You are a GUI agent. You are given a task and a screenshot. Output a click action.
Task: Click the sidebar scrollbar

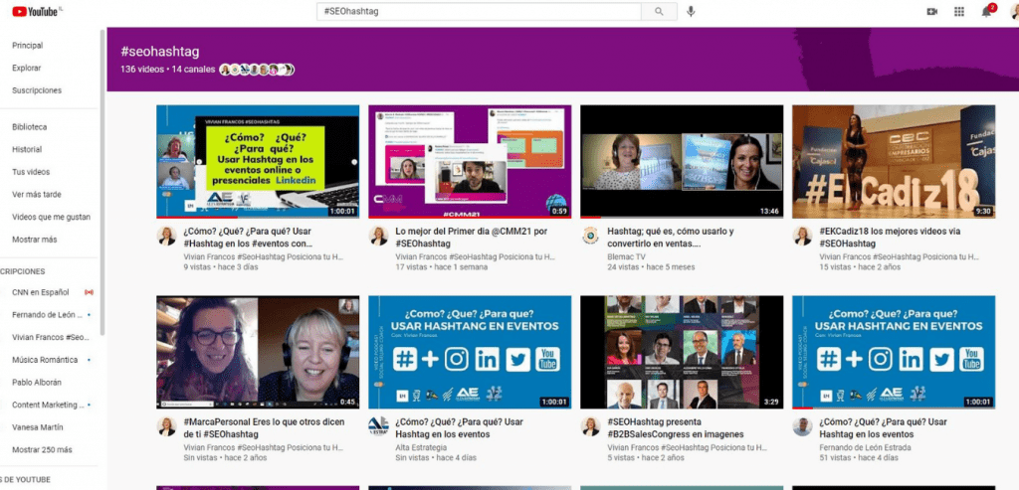[x=102, y=182]
